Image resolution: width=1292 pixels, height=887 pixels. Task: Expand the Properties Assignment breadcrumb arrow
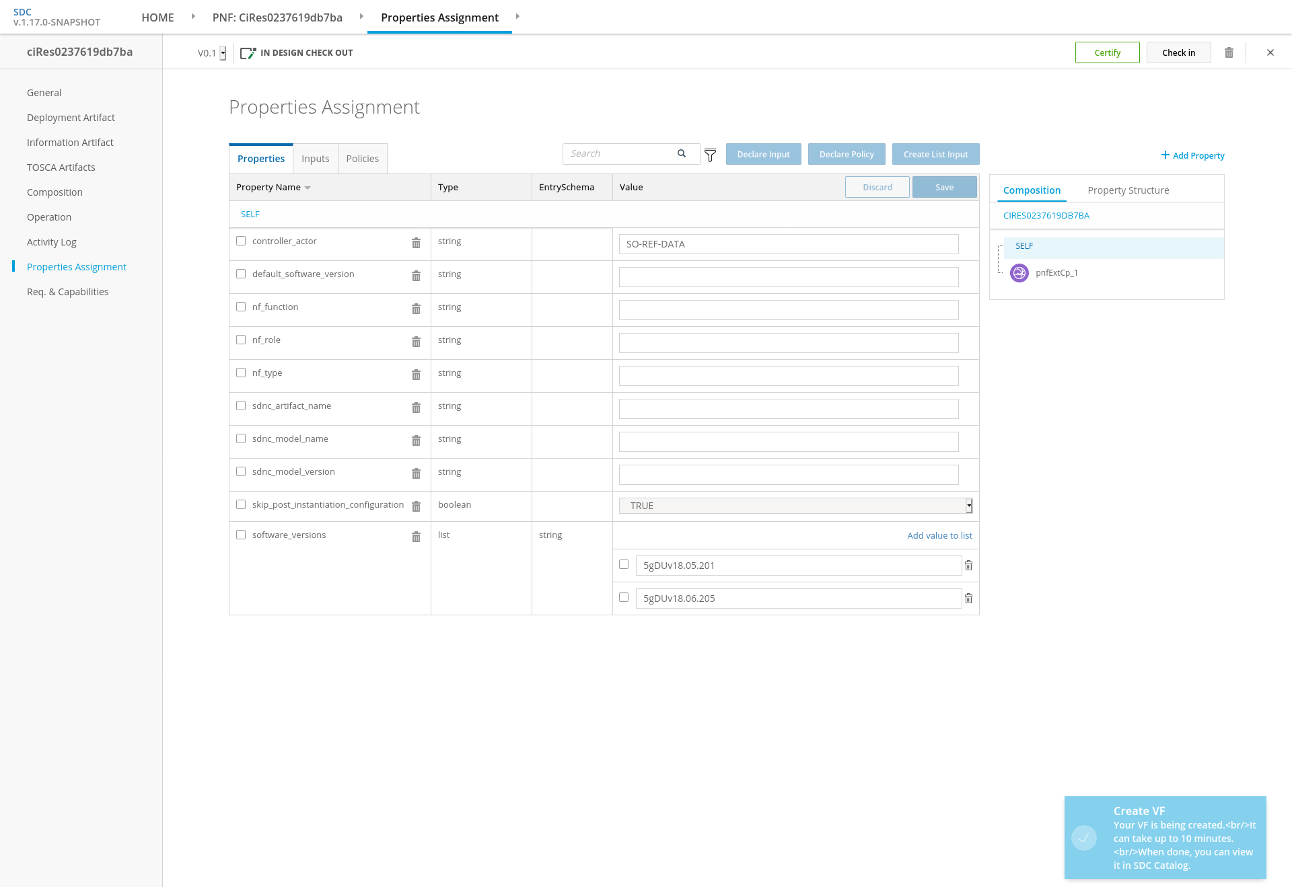coord(517,16)
